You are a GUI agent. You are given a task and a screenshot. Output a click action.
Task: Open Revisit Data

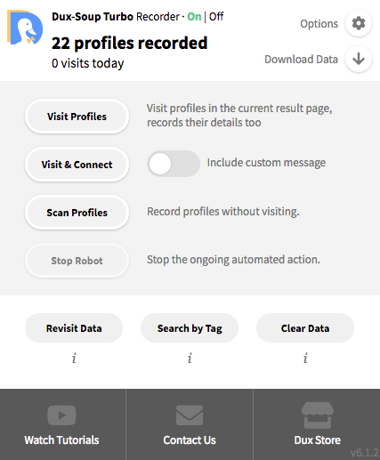click(74, 328)
